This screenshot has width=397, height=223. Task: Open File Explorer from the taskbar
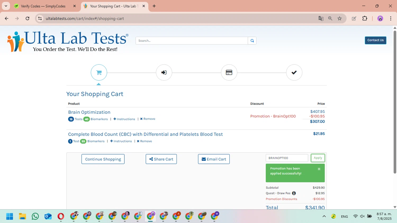pos(22,216)
